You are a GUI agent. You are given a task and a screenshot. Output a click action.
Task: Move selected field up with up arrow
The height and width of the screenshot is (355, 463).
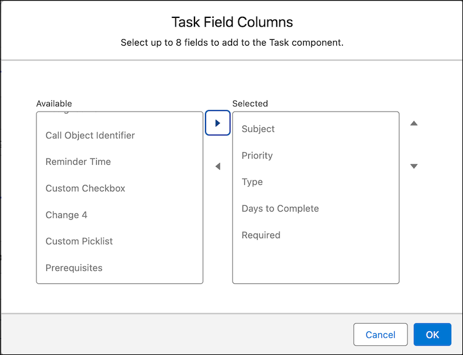[x=414, y=123]
